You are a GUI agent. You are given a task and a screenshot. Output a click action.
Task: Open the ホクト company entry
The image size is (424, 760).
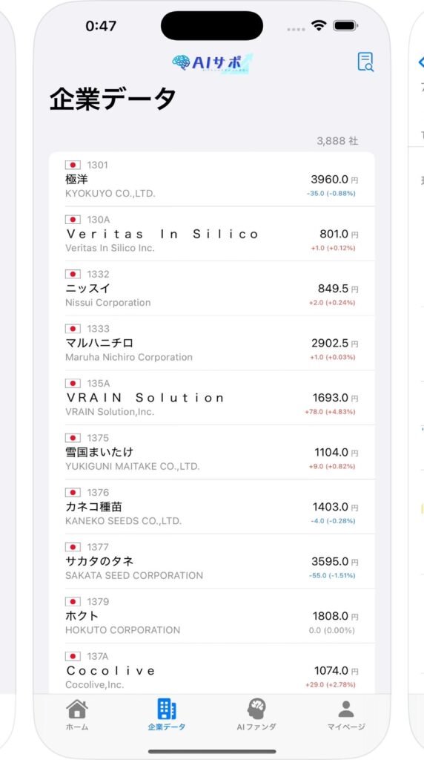212,616
